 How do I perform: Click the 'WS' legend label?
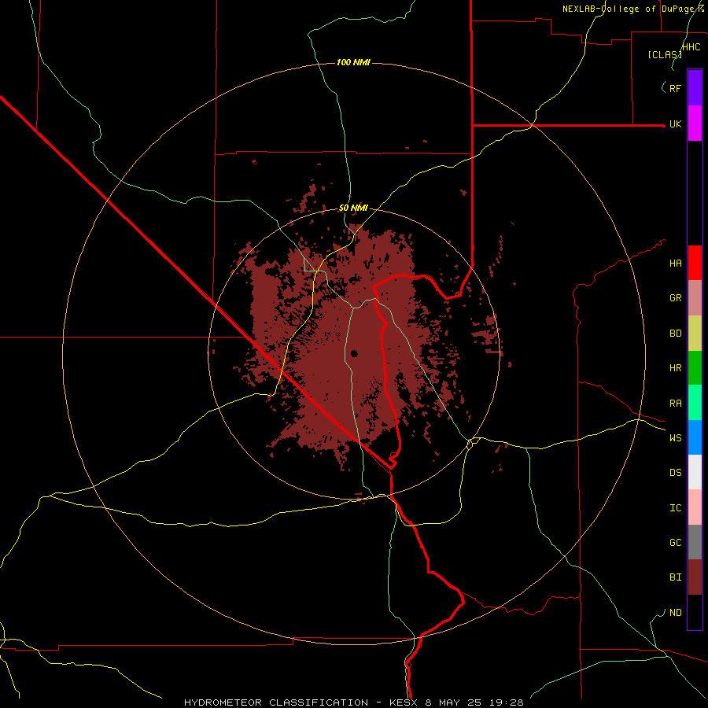pos(676,437)
